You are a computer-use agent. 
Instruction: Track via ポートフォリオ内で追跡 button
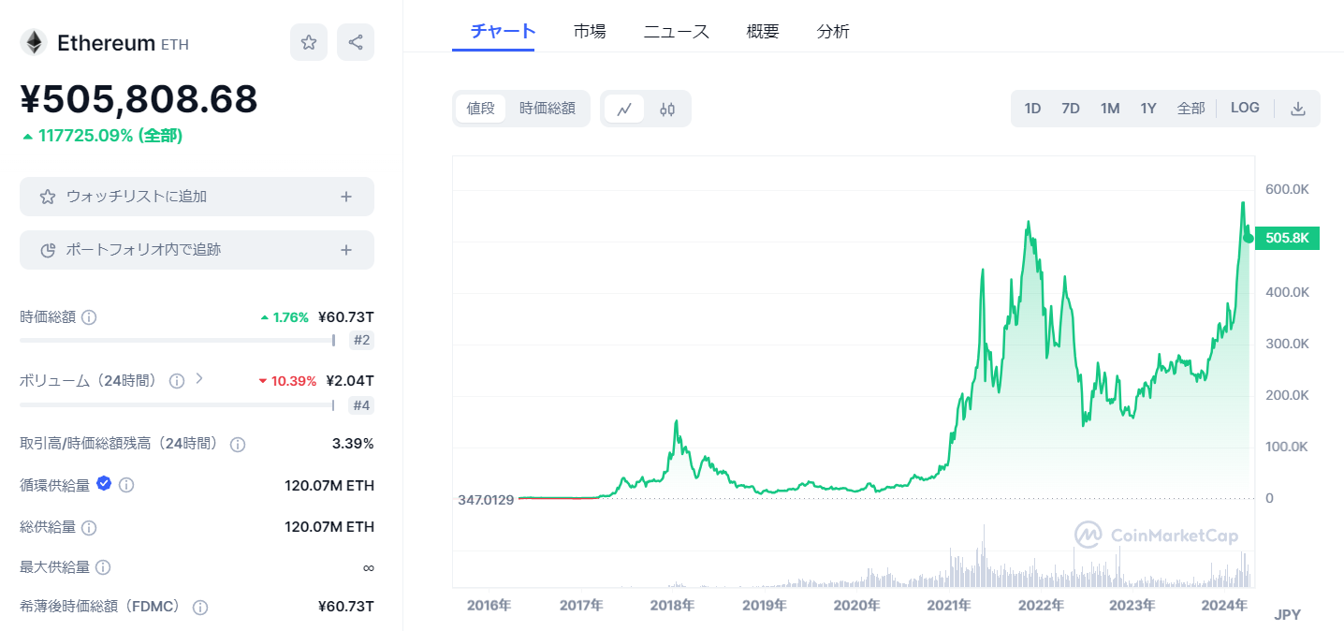[x=197, y=250]
